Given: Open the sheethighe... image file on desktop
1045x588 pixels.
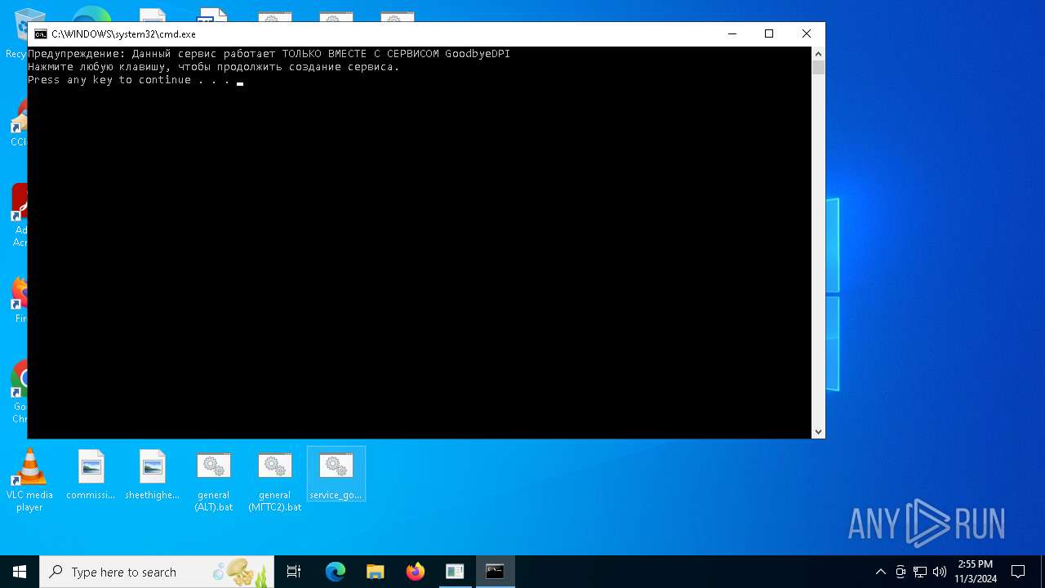Looking at the screenshot, I should click(152, 474).
